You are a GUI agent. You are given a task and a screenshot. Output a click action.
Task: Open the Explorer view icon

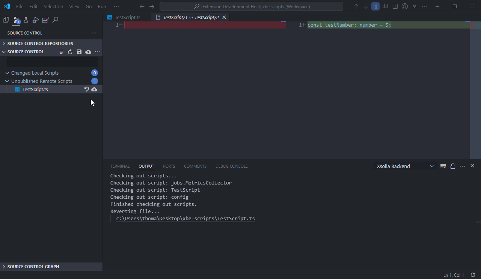[6, 20]
